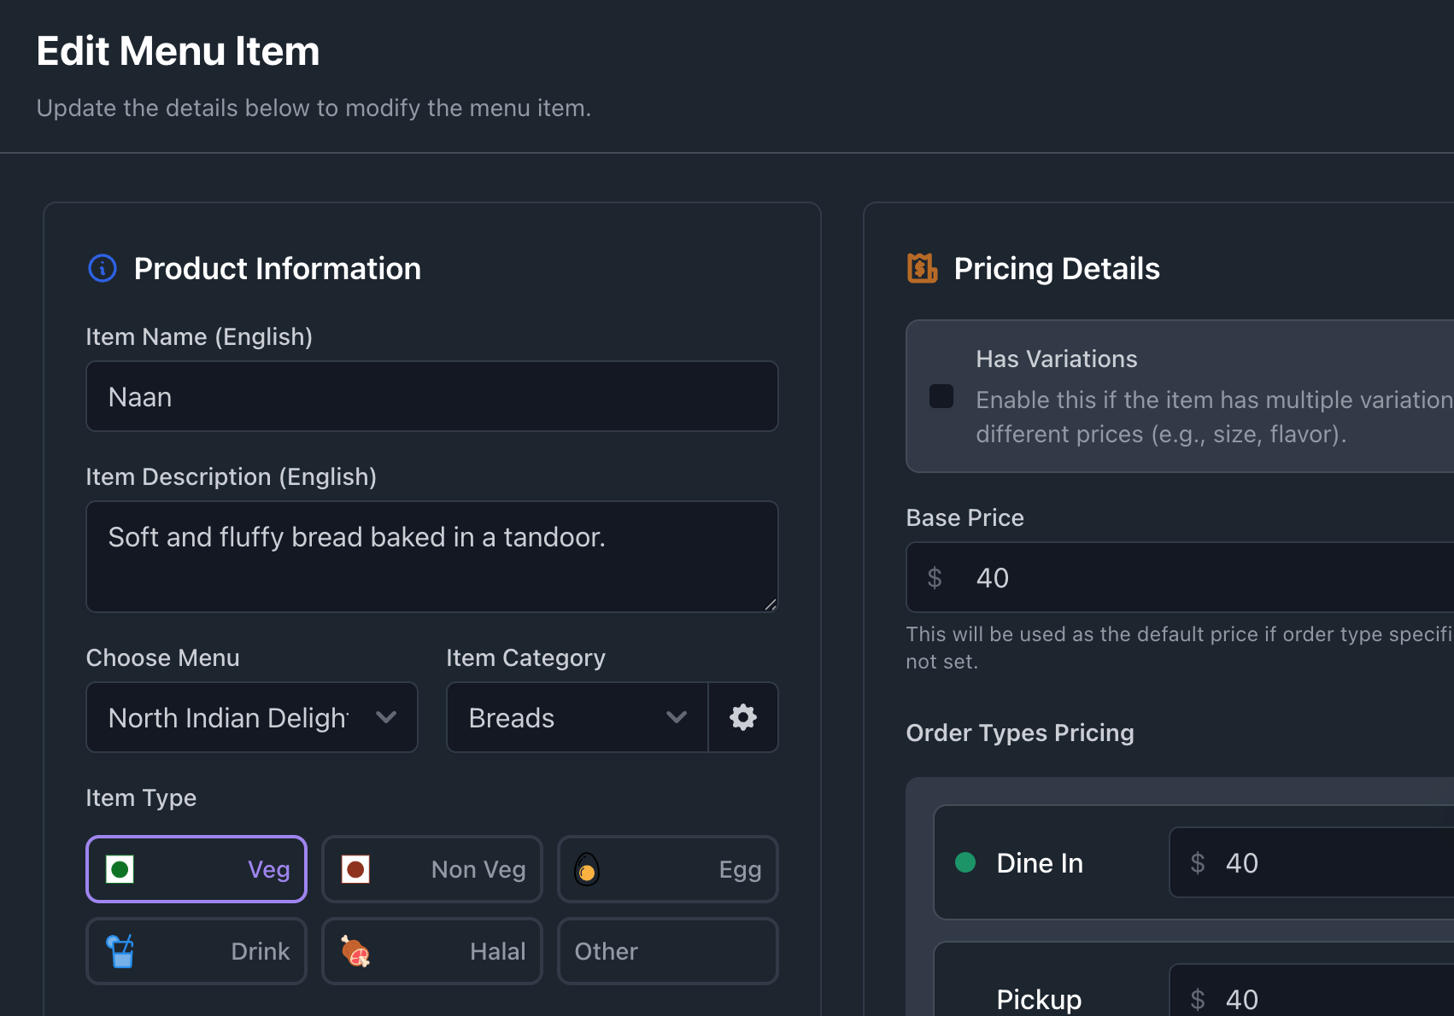Click the green Veg indicator icon
This screenshot has width=1454, height=1016.
pos(120,869)
